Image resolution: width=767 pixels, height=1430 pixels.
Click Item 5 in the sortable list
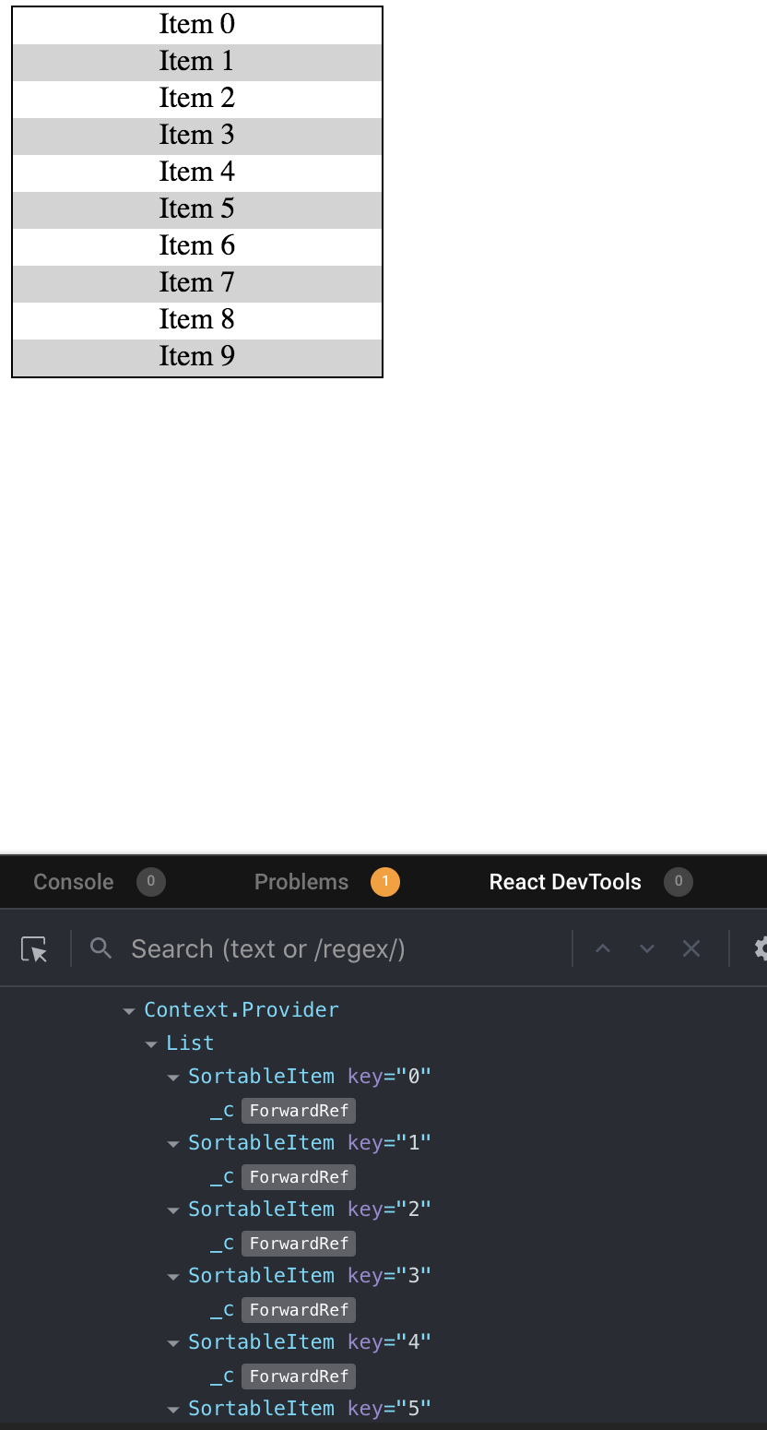[196, 209]
